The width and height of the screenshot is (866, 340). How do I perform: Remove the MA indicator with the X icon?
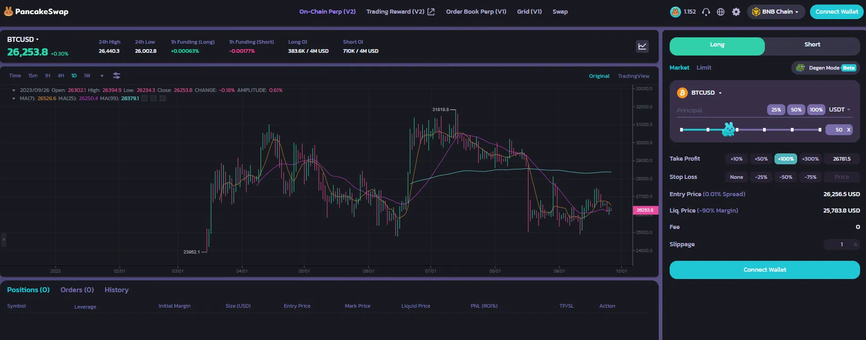[x=163, y=98]
